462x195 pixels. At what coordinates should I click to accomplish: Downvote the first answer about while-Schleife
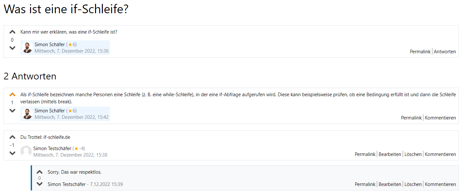12,110
